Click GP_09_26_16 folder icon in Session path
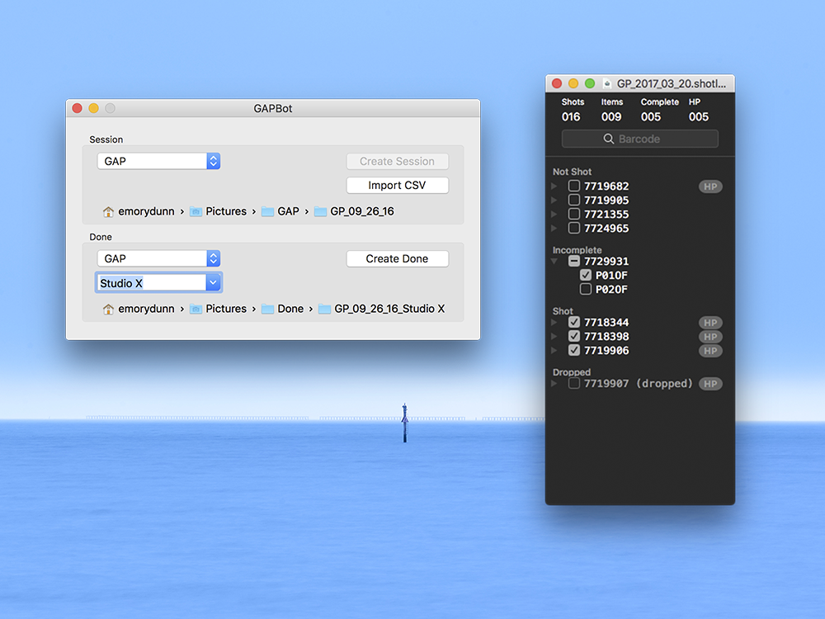This screenshot has width=825, height=619. (x=320, y=212)
